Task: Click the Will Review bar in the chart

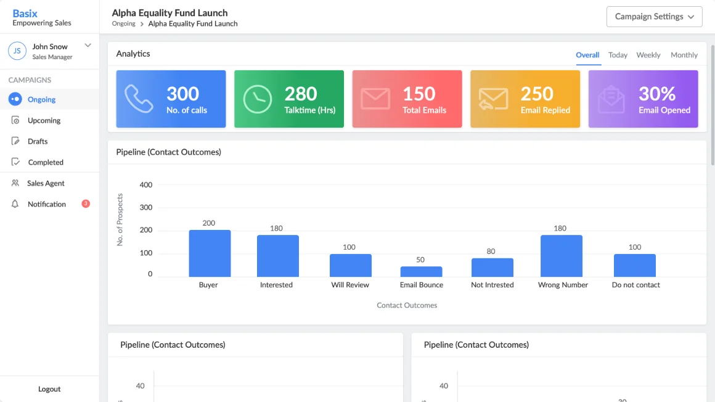Action: [x=351, y=266]
